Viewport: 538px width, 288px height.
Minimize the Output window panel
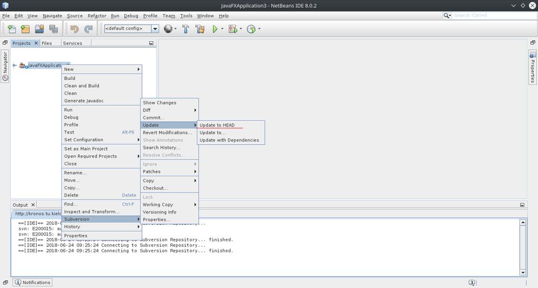coord(522,205)
